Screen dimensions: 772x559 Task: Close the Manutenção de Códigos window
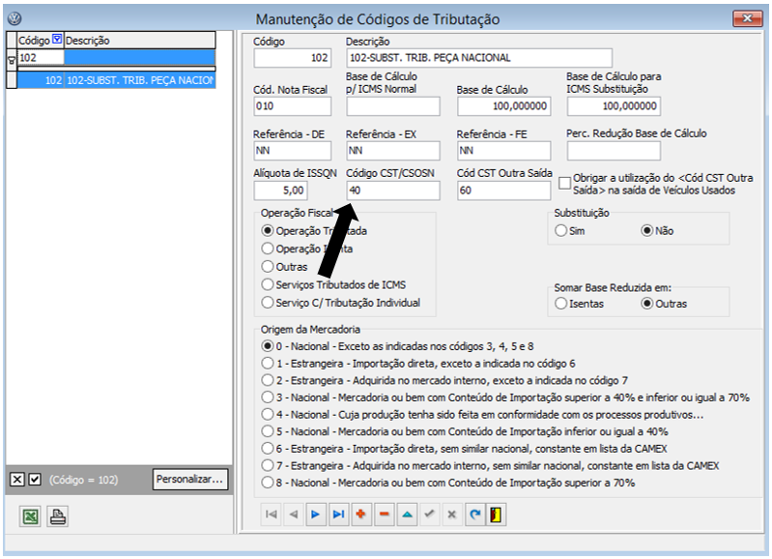(x=748, y=18)
